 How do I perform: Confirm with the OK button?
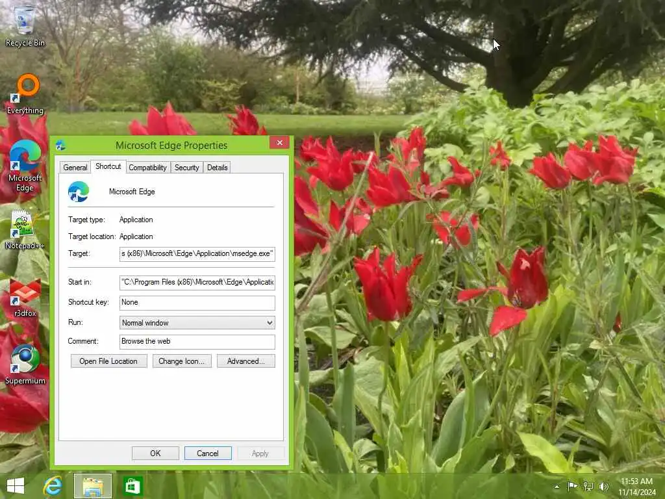coord(155,453)
